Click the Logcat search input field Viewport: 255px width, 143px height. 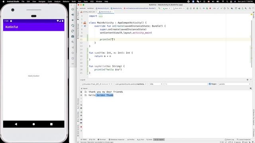(186, 84)
